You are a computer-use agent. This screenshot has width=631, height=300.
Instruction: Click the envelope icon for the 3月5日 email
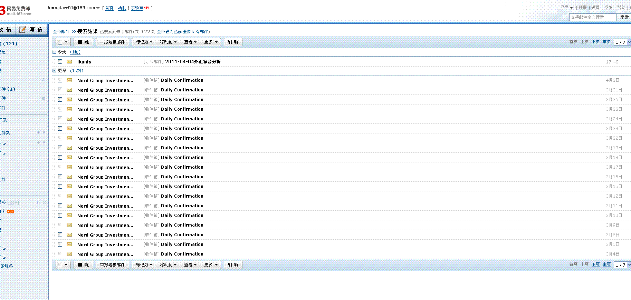click(x=69, y=244)
